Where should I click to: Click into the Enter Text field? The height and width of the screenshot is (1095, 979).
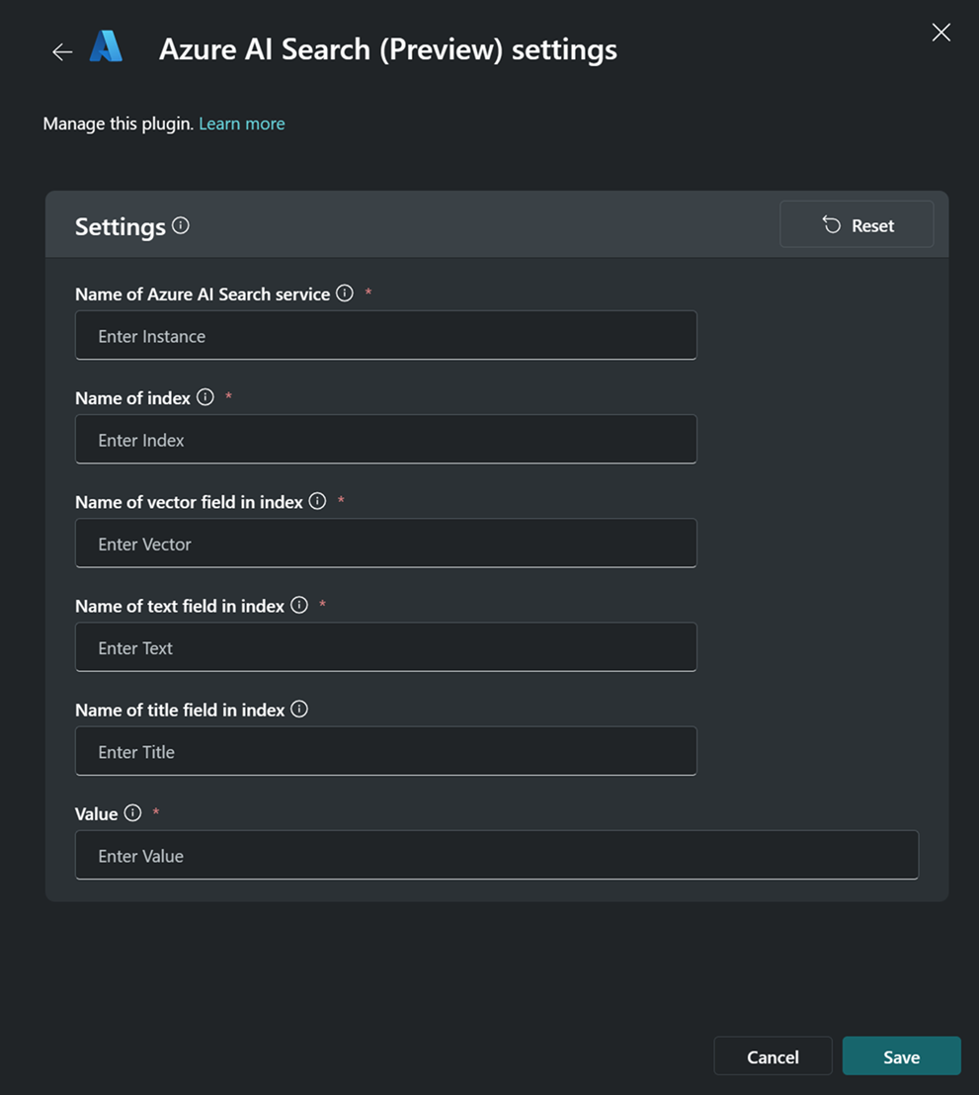coord(386,647)
